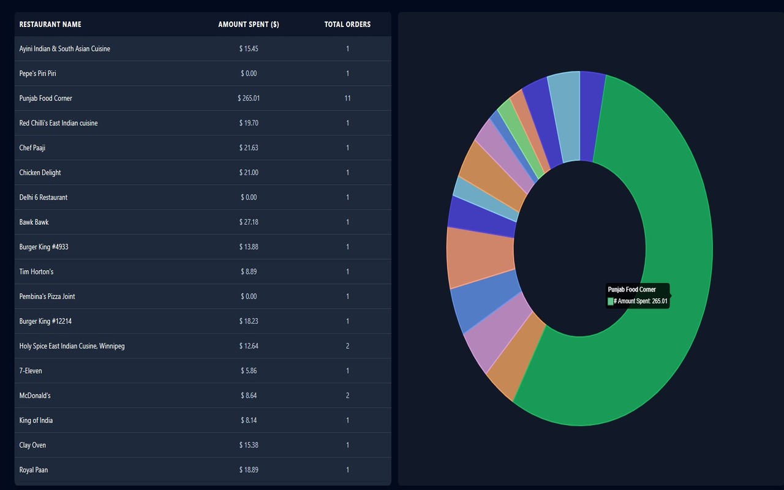The height and width of the screenshot is (490, 784).
Task: Click the 7-Eleven restaurant name
Action: [31, 371]
